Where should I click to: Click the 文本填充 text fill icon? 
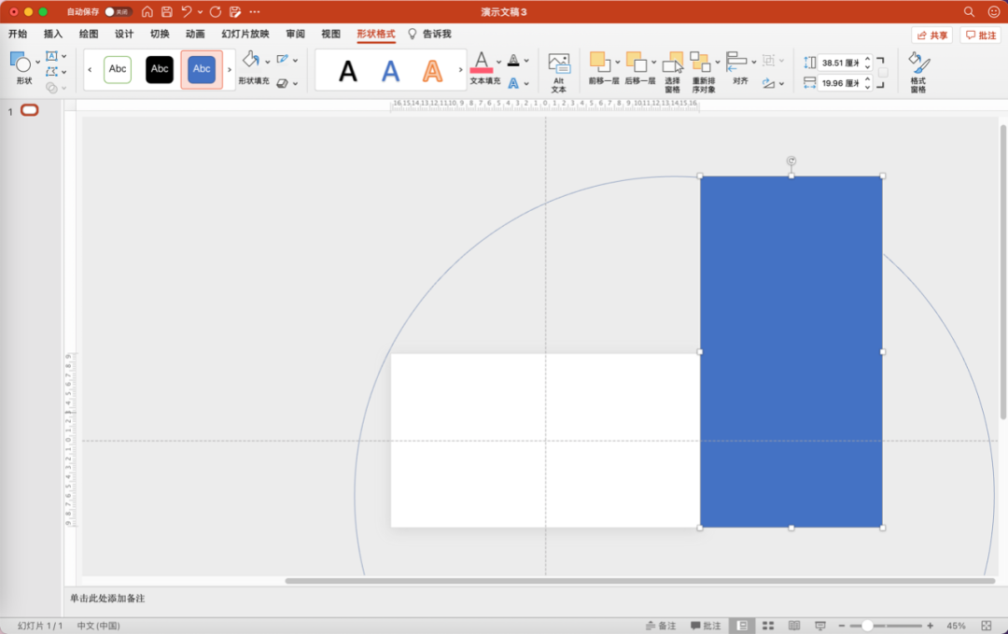(482, 63)
